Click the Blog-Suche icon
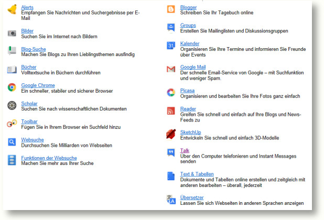 click(x=12, y=51)
